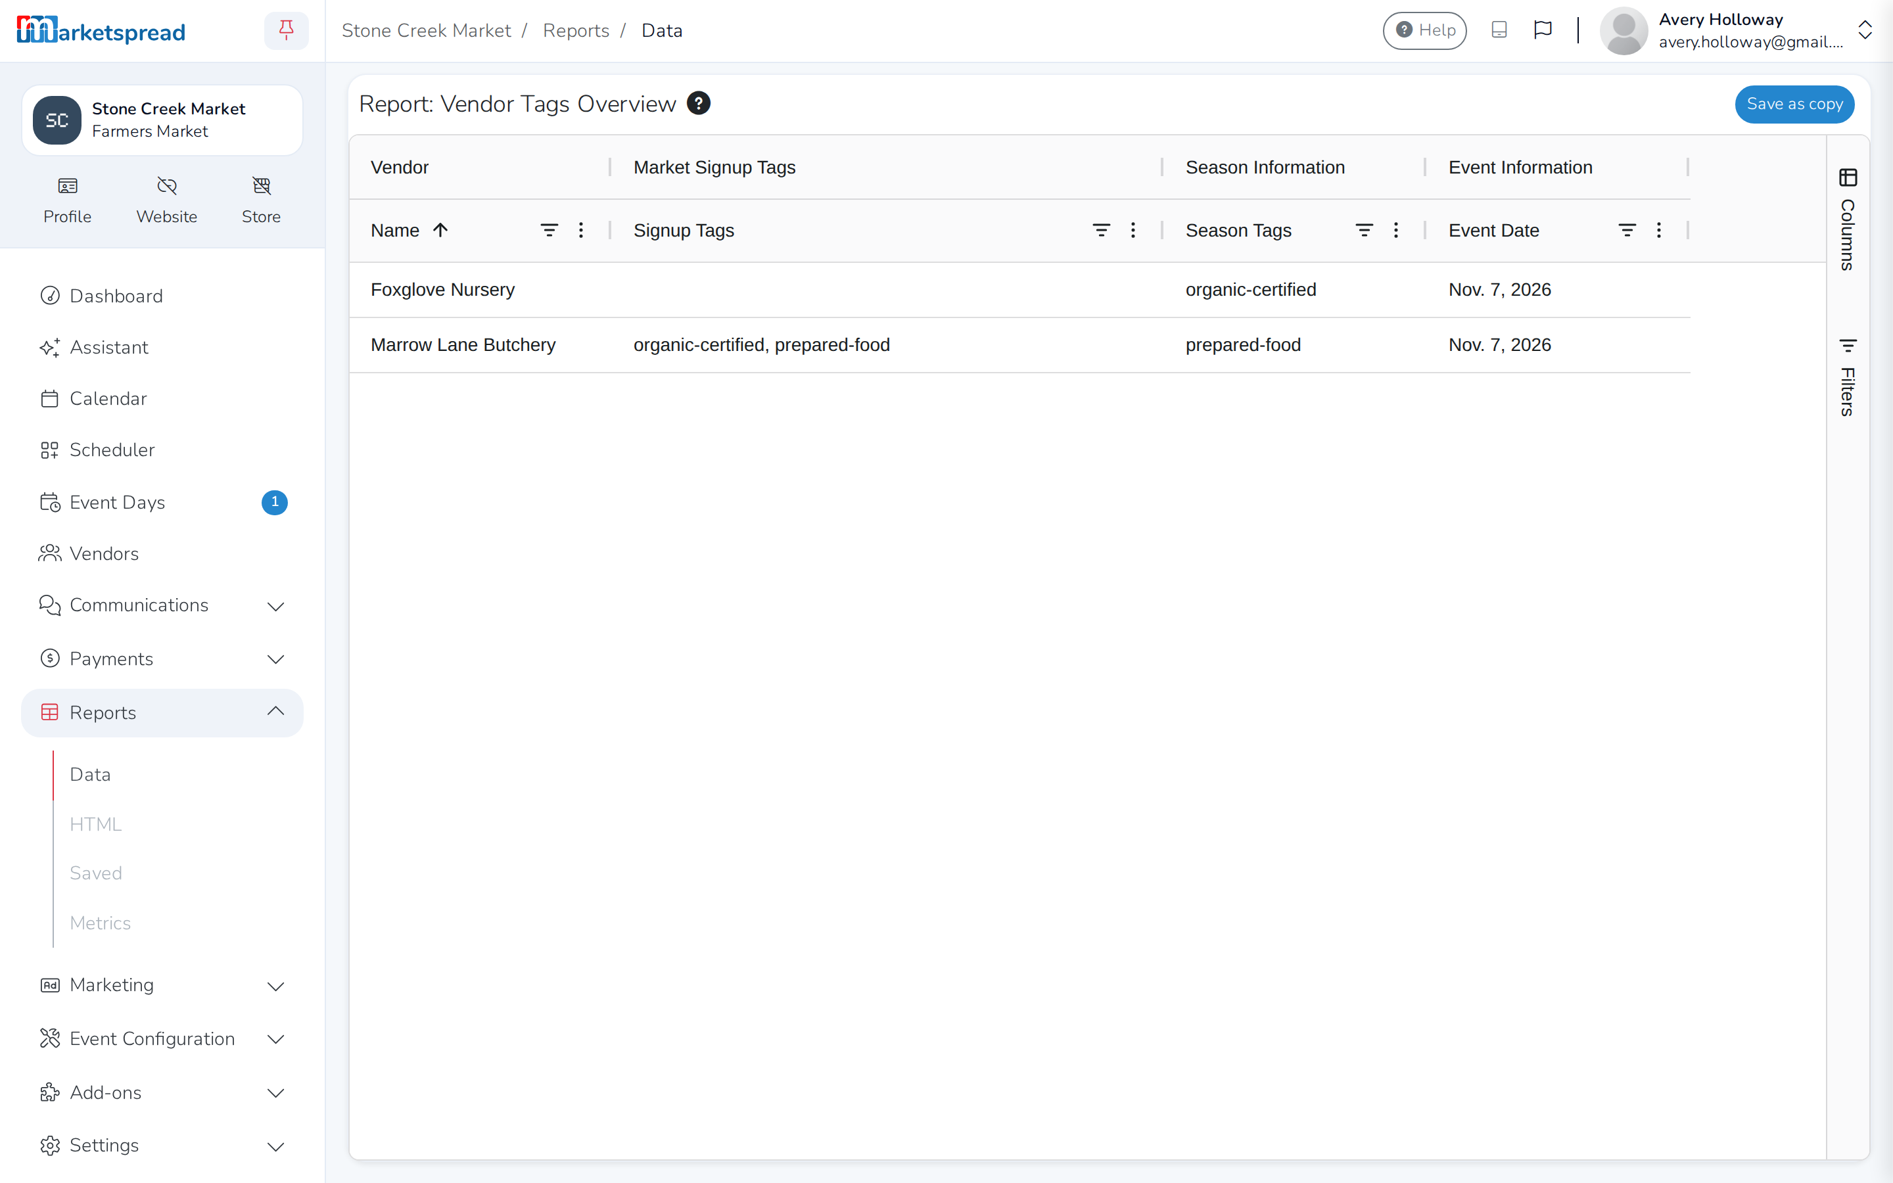The image size is (1893, 1183).
Task: Click the Save as copy button
Action: pos(1794,104)
